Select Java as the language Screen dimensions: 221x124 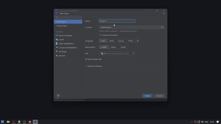pyautogui.click(x=103, y=41)
